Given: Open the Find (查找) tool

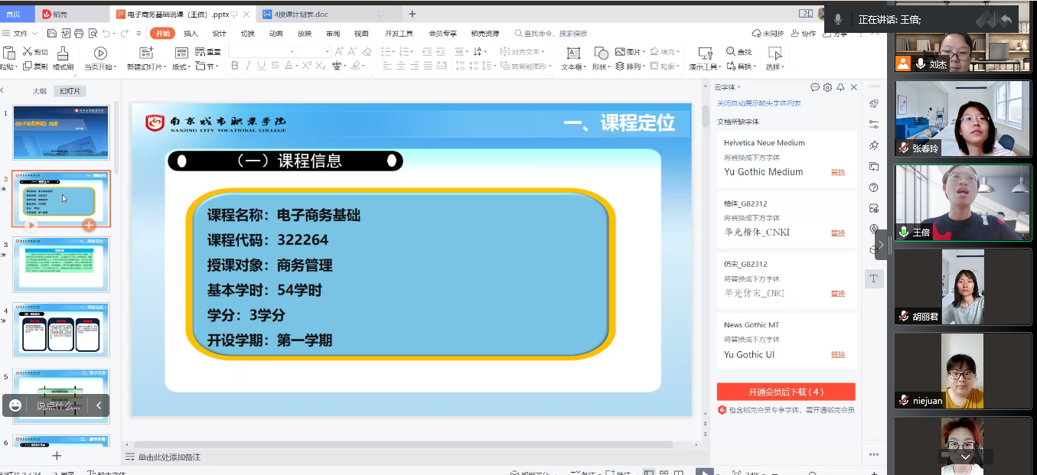Looking at the screenshot, I should [739, 52].
